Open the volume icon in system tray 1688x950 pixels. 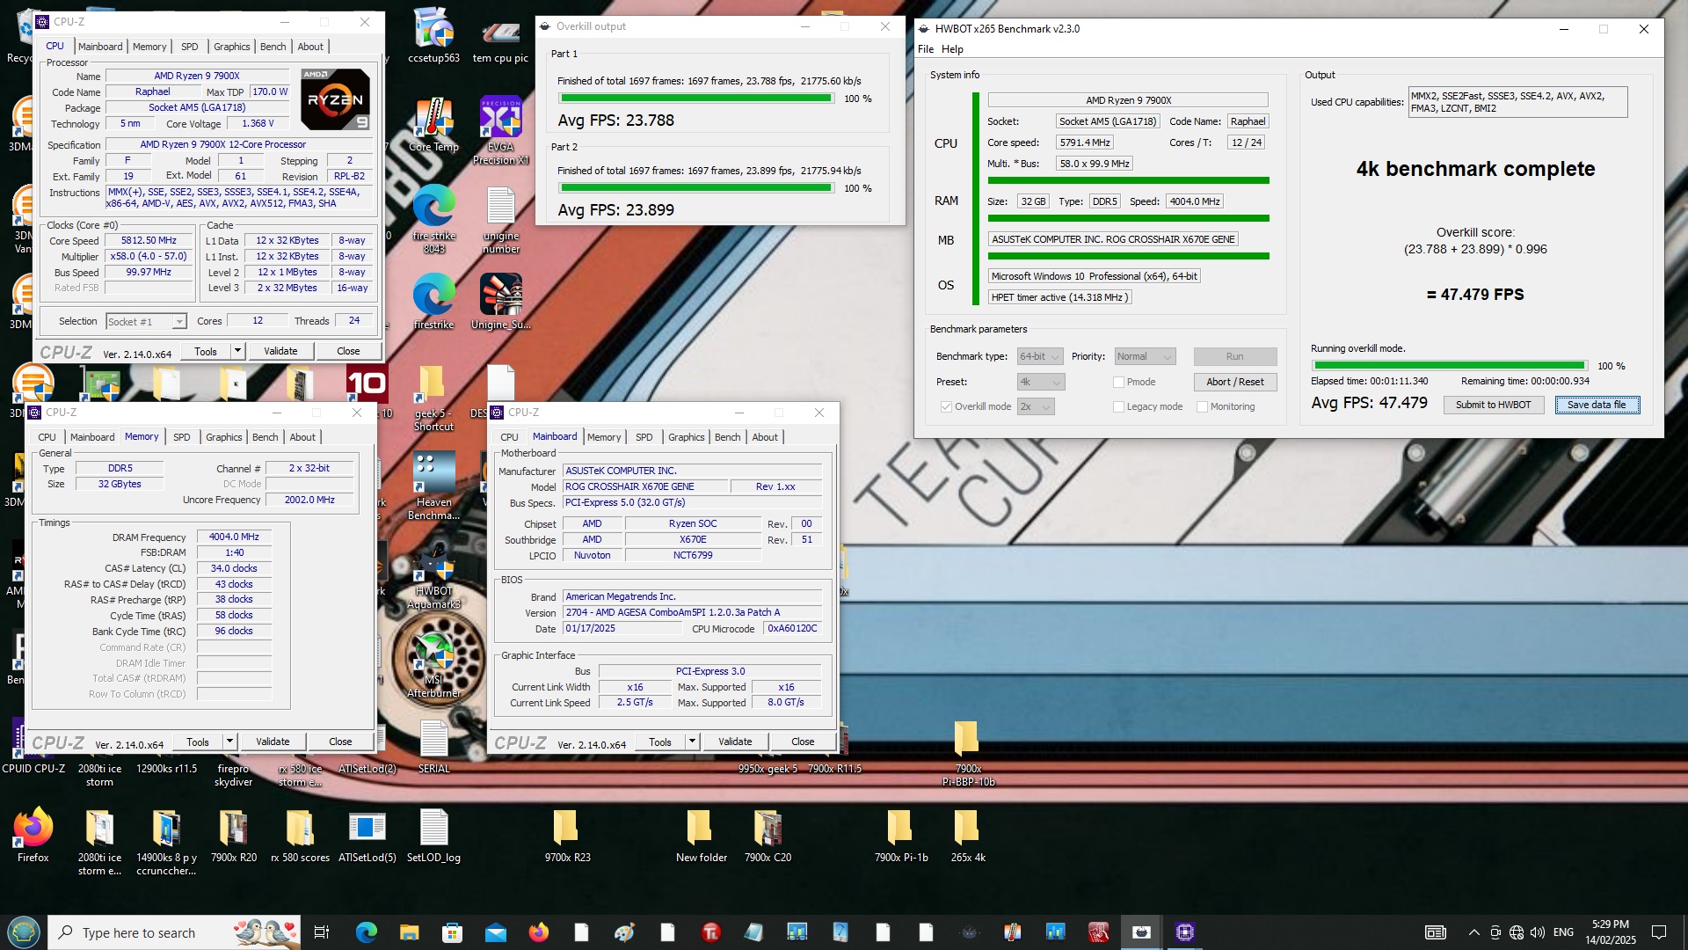(1537, 932)
